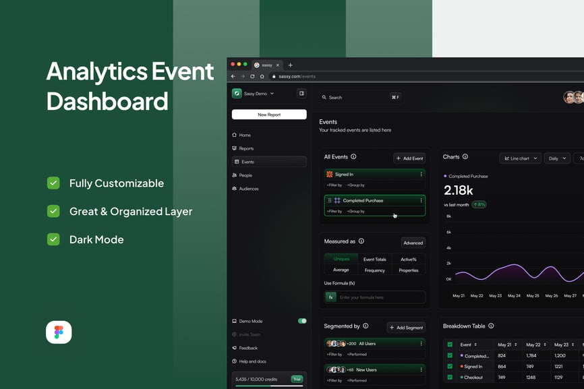Open the Daily interval dropdown
The width and height of the screenshot is (584, 389).
[556, 158]
